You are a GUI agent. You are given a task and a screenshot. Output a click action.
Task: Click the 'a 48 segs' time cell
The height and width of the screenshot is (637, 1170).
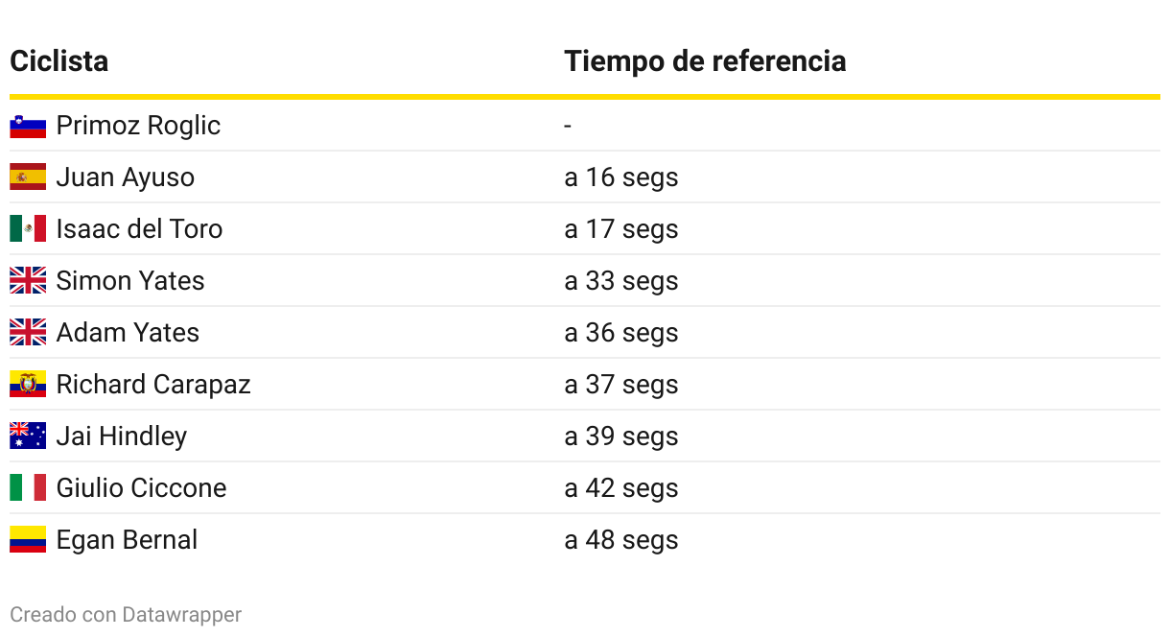(x=620, y=540)
